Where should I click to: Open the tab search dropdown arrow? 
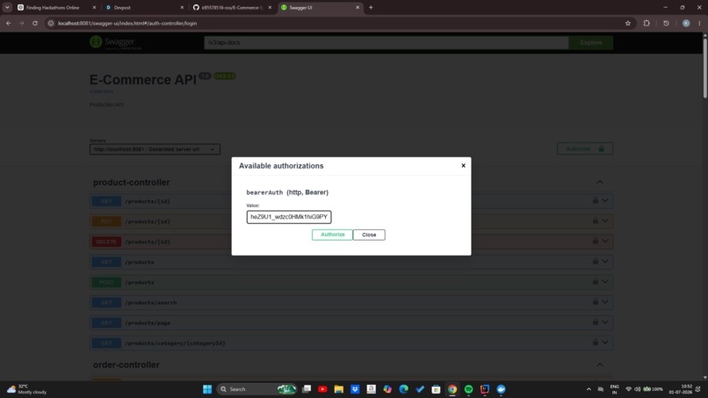(x=7, y=8)
